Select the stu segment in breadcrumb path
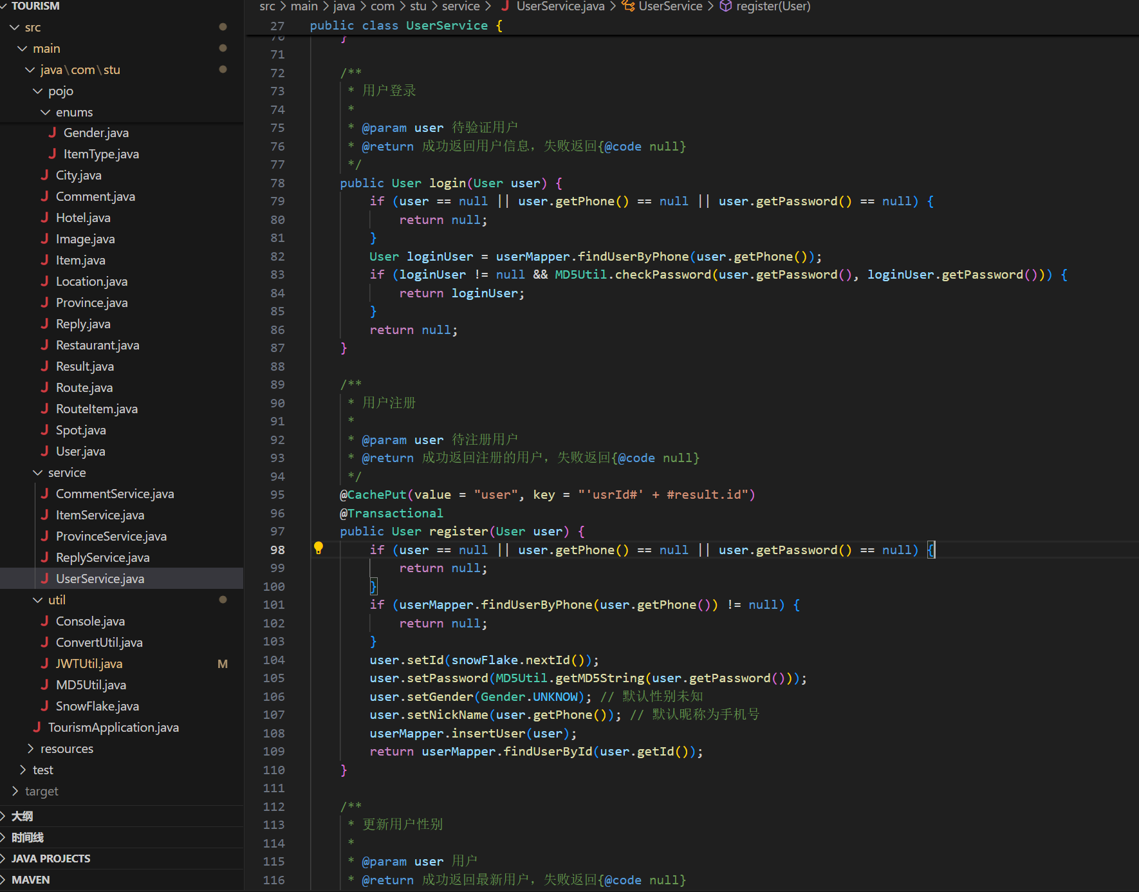This screenshot has height=892, width=1139. click(x=418, y=6)
